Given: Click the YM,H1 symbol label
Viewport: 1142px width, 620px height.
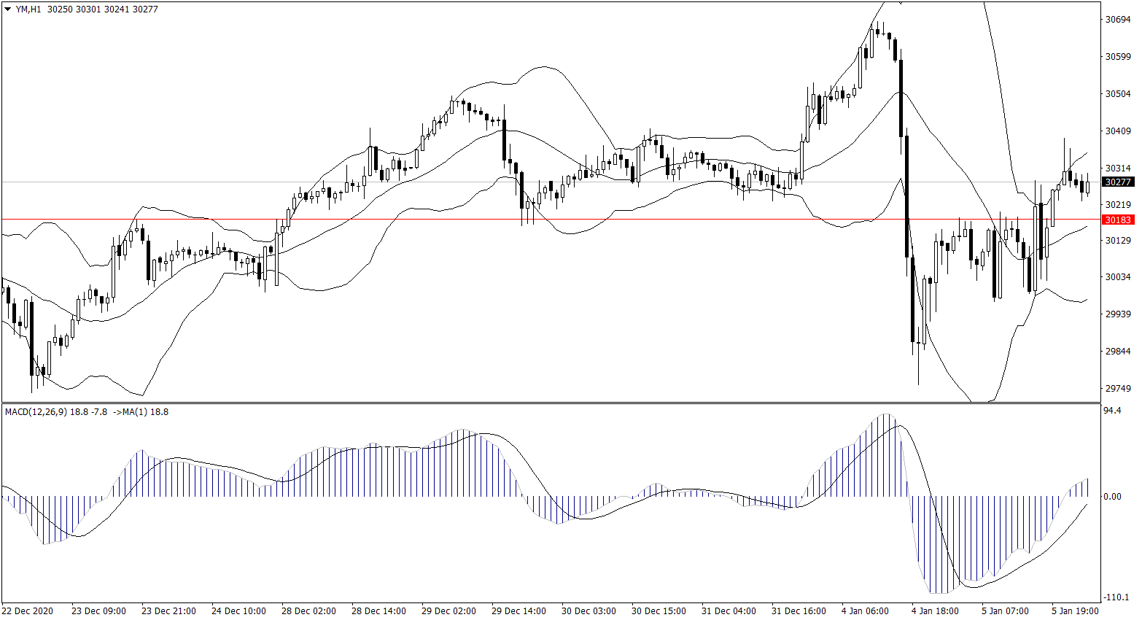Looking at the screenshot, I should (x=28, y=9).
